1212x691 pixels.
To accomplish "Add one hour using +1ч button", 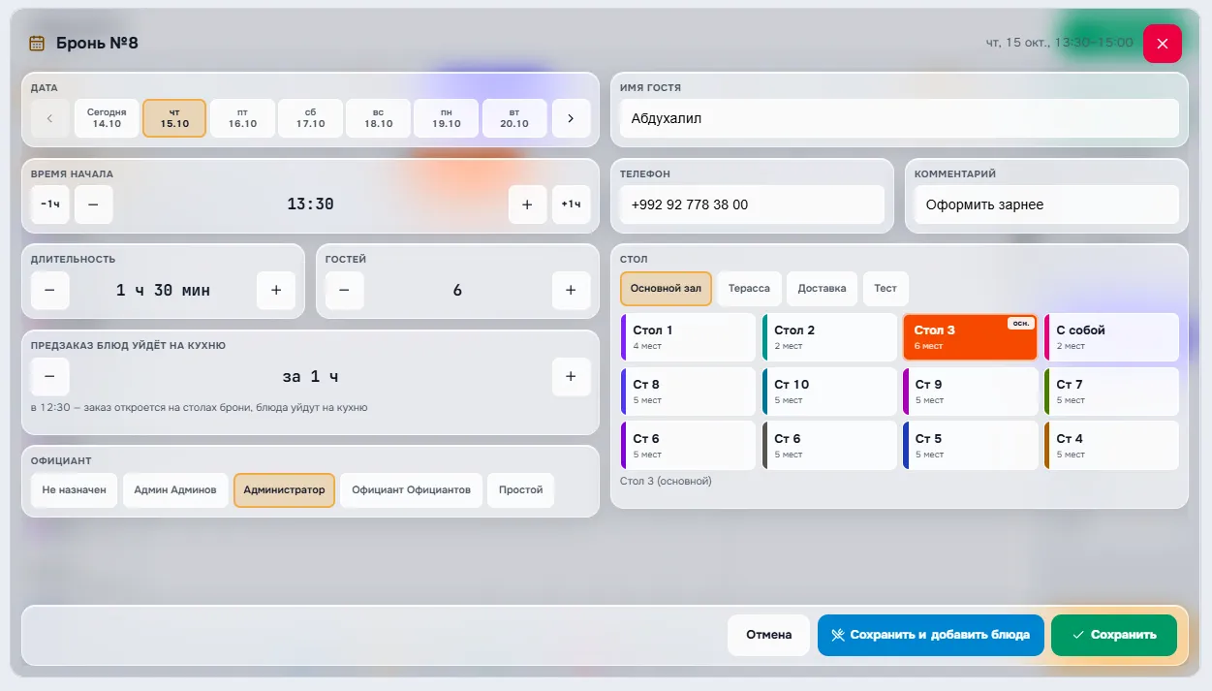I will [571, 204].
